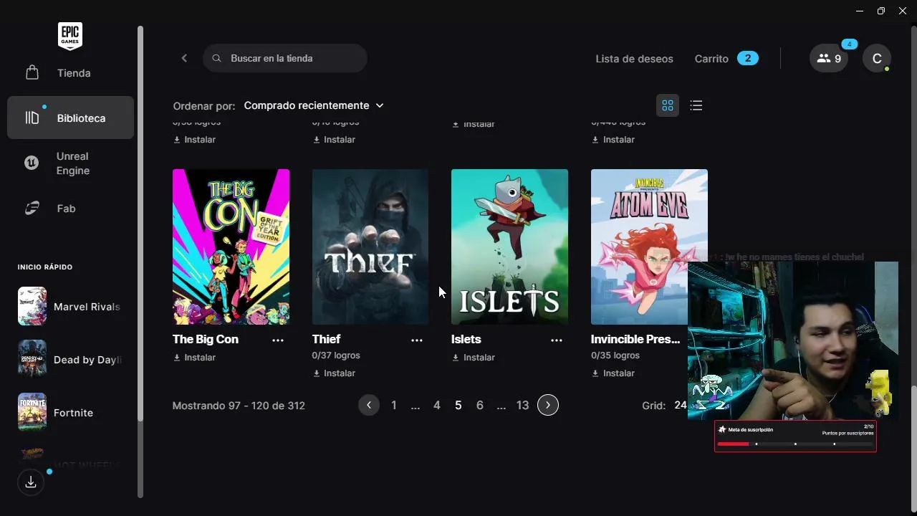917x516 pixels.
Task: Click Instalar under Invincible Presents
Action: point(613,373)
